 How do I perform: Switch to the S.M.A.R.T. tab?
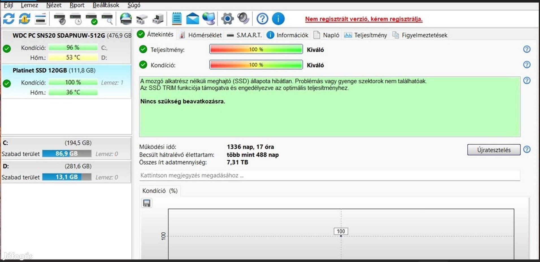[245, 35]
